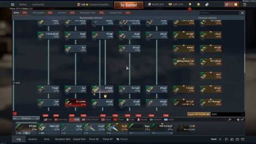Switch to the Helicopters tab
Screen dimensions: 256x144
pyautogui.click(x=42, y=13)
